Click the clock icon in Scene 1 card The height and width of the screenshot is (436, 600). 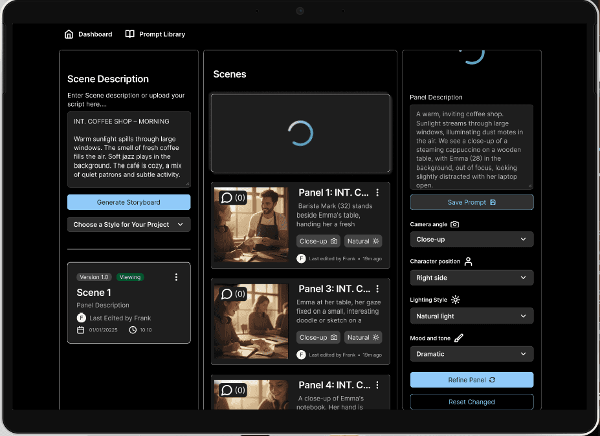coord(133,330)
